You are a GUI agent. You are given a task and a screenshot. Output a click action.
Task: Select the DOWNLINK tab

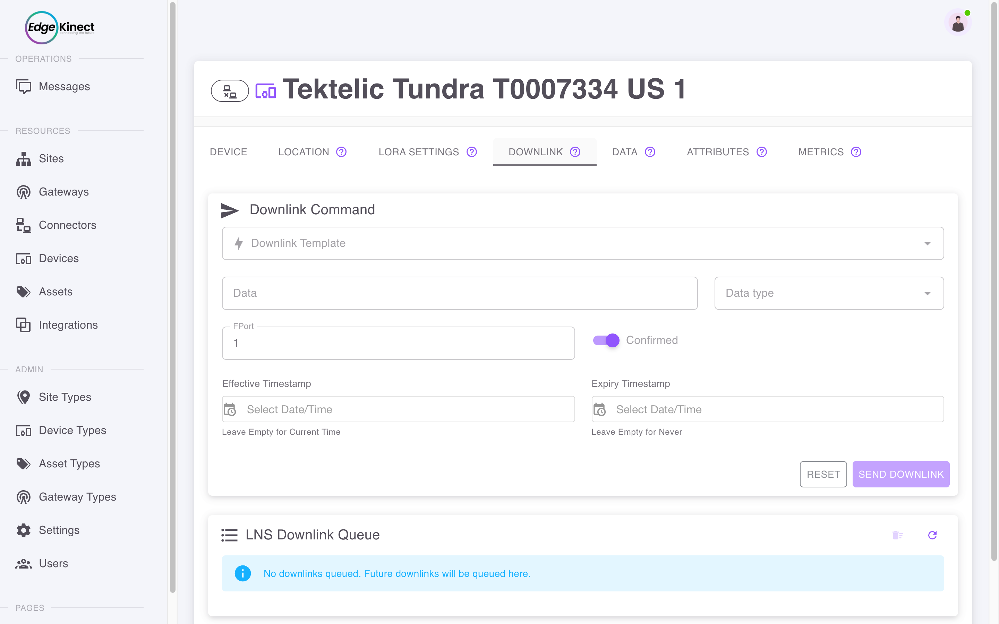(x=545, y=152)
